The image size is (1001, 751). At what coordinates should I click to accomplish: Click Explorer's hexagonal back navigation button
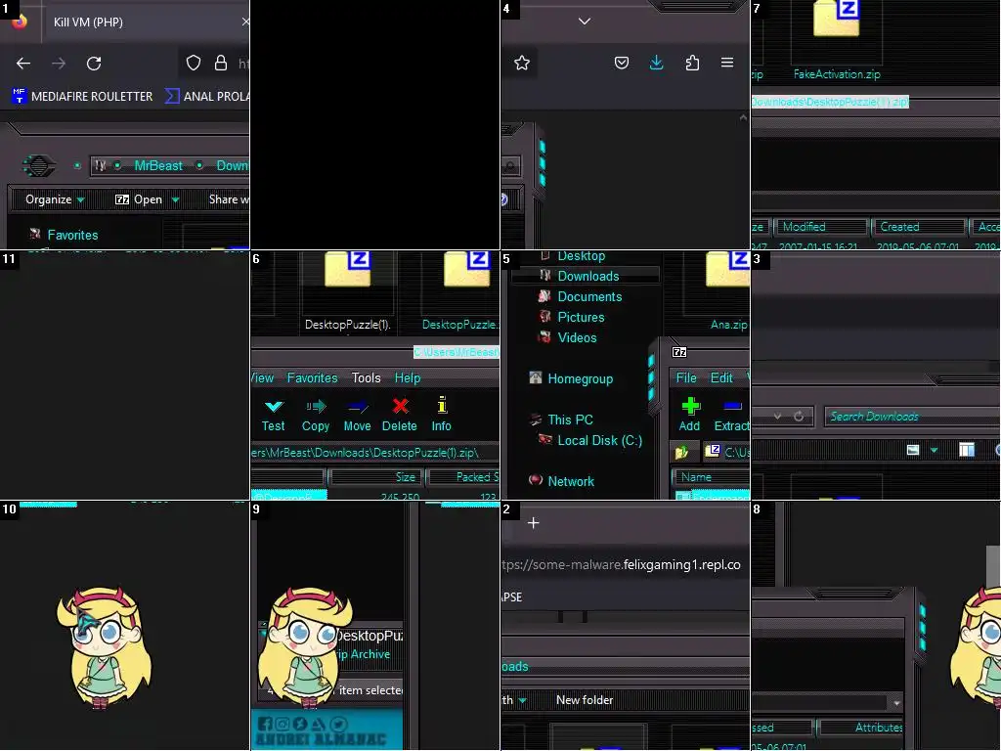coord(39,166)
